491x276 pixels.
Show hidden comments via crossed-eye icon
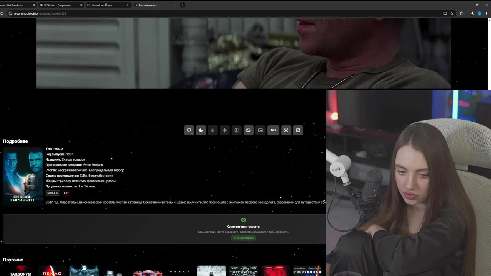coord(243,220)
